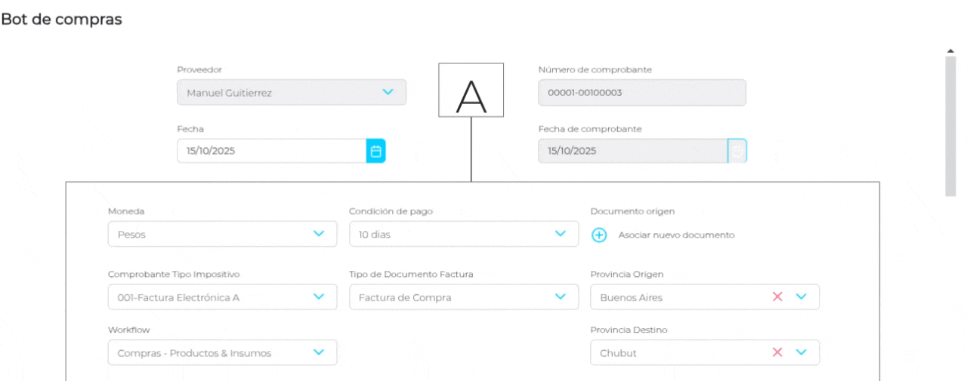
Task: Clear the Buenos Aires province selection
Action: (777, 297)
